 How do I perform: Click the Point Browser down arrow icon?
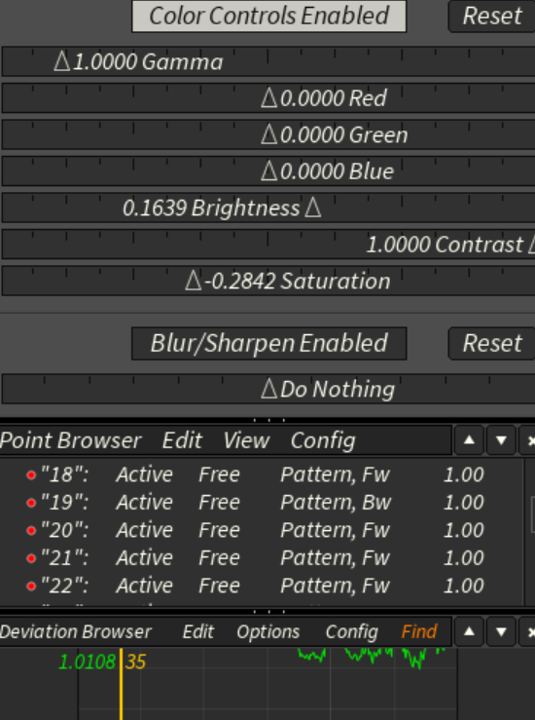[501, 440]
